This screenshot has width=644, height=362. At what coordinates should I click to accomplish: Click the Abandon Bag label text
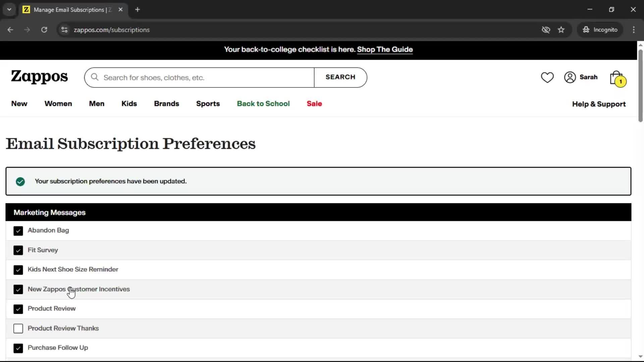(x=48, y=230)
